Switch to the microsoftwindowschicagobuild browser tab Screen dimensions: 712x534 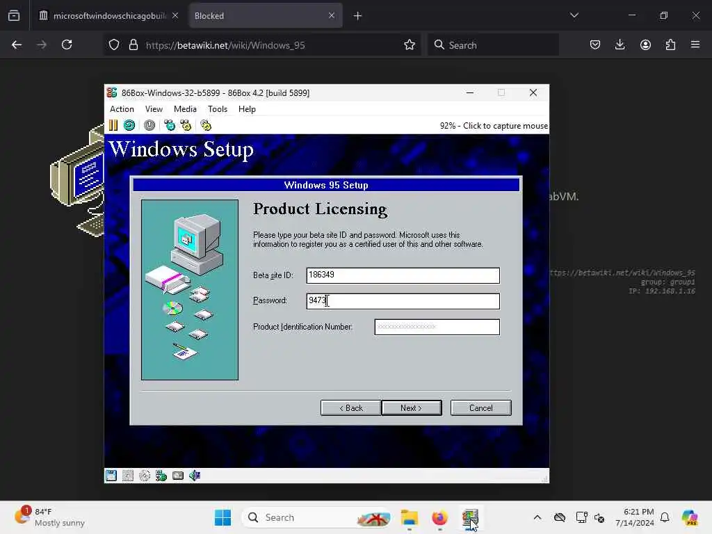click(x=108, y=16)
